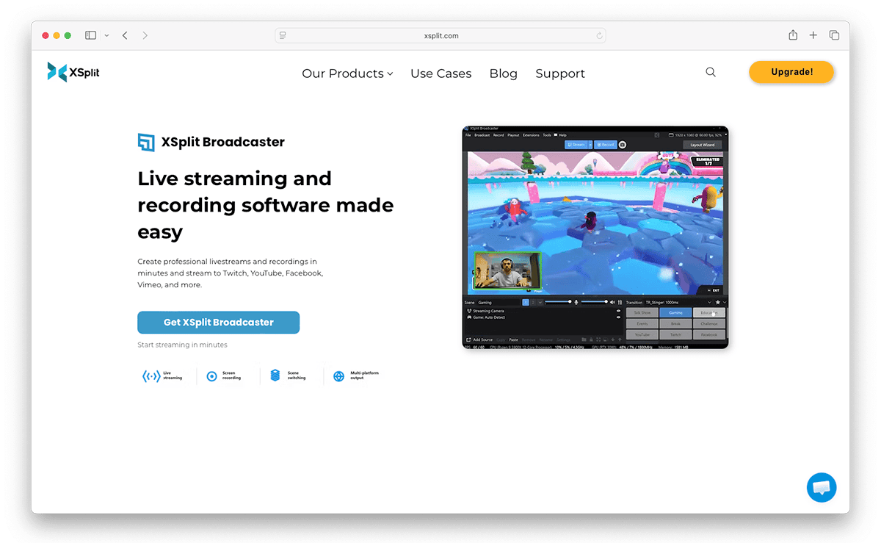Expand the Our Products menu
The image size is (881, 543).
pos(347,73)
